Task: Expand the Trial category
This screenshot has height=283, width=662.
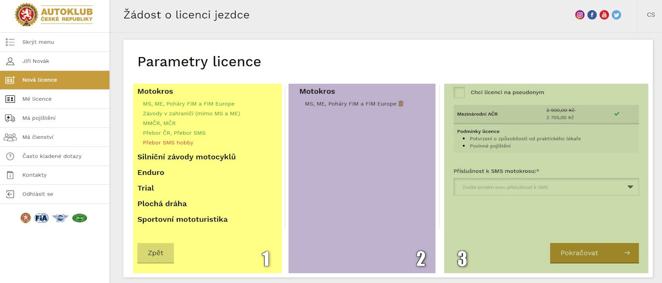Action: (146, 188)
